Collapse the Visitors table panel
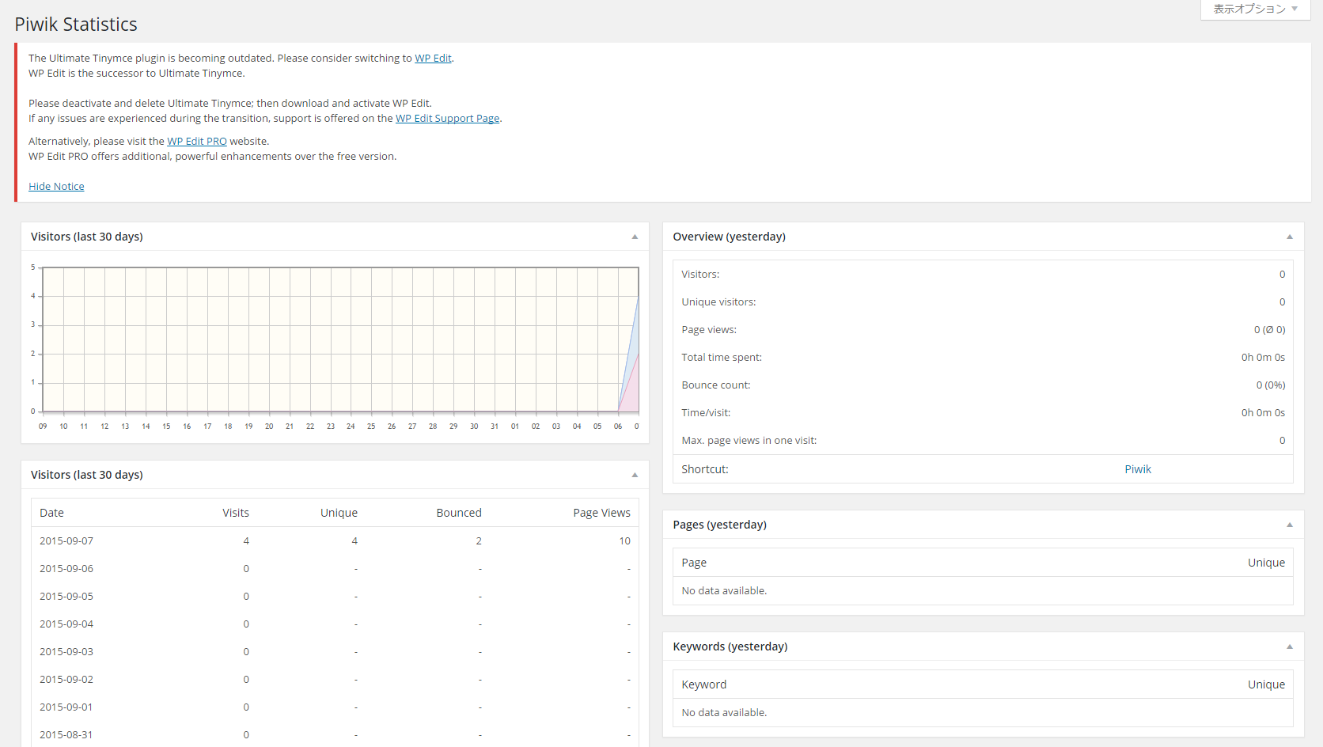This screenshot has height=747, width=1323. tap(635, 475)
